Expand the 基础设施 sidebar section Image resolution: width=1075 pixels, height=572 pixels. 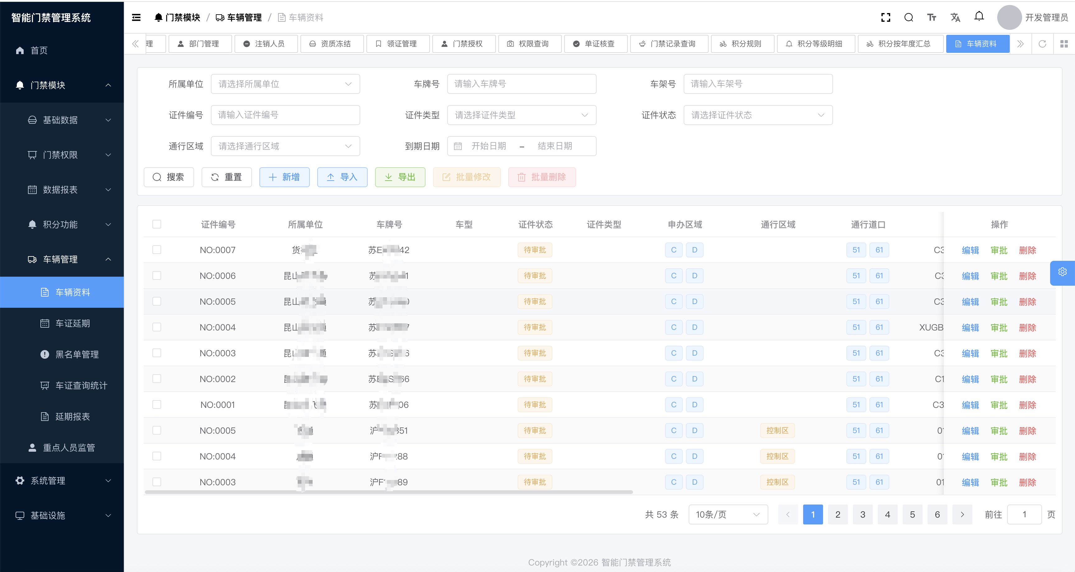pyautogui.click(x=62, y=516)
